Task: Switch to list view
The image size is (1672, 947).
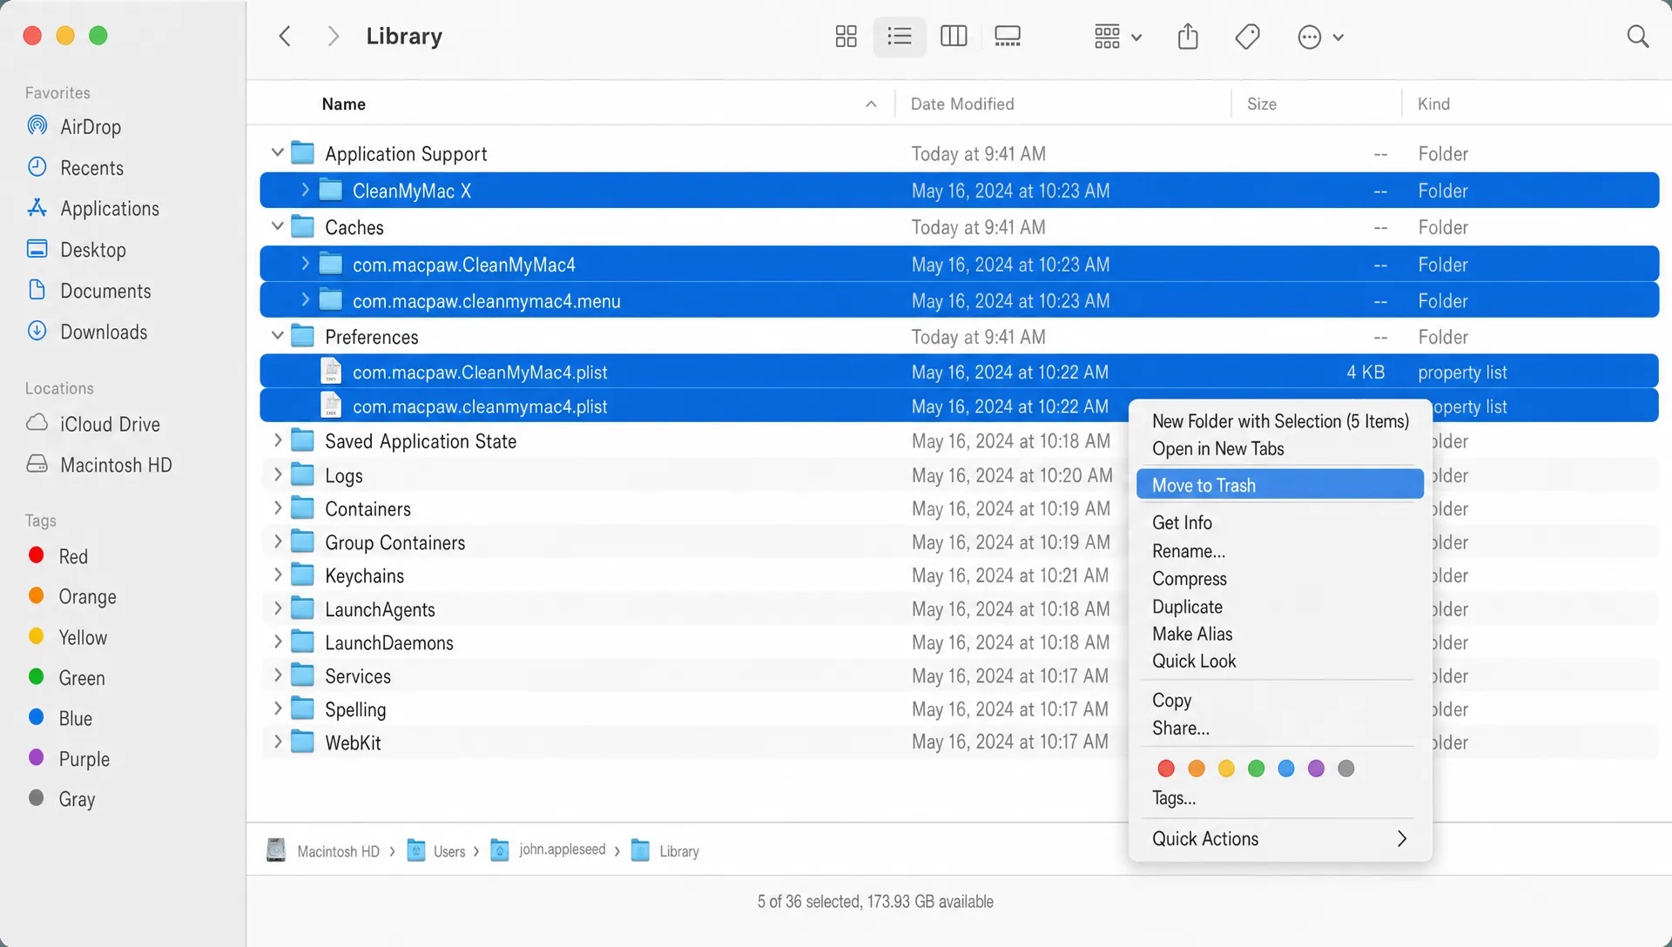Action: coord(899,37)
